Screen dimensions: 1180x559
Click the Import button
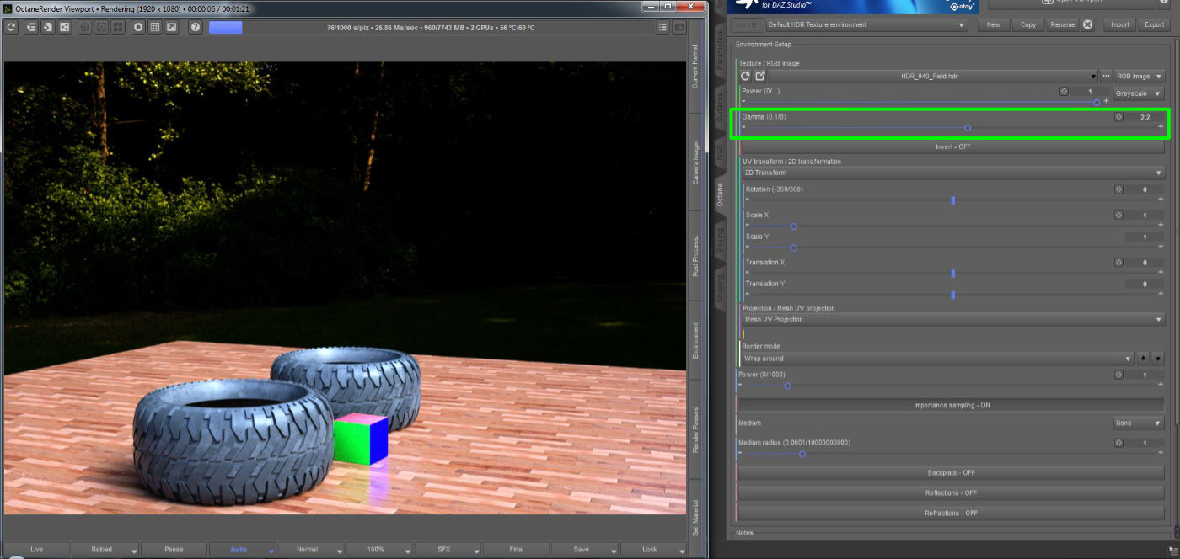(1119, 24)
